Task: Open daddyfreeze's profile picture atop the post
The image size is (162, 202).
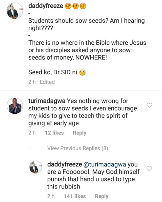Action: click(x=12, y=11)
